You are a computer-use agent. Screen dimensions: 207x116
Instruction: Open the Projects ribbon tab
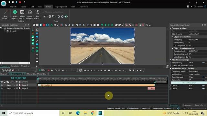click(x=13, y=7)
